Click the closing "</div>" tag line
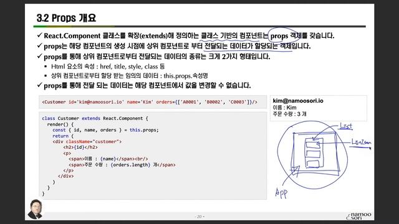The width and height of the screenshot is (399, 224). point(65,176)
